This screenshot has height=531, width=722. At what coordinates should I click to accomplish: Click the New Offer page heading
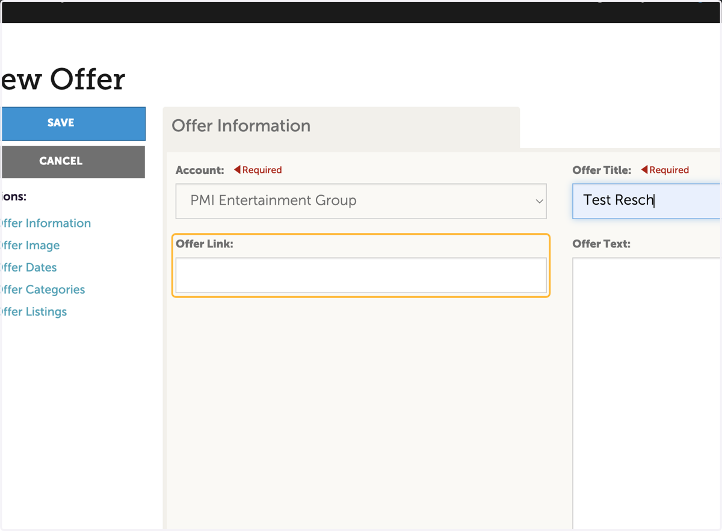click(x=63, y=79)
